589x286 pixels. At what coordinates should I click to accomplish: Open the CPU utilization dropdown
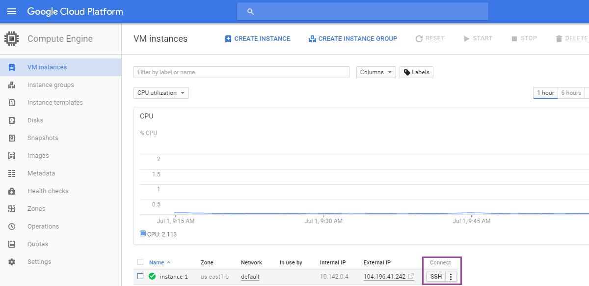[x=161, y=93]
